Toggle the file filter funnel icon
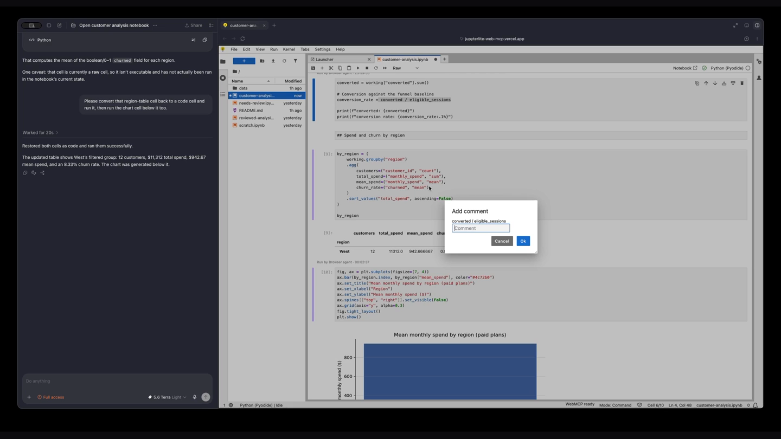781x439 pixels. (x=296, y=61)
